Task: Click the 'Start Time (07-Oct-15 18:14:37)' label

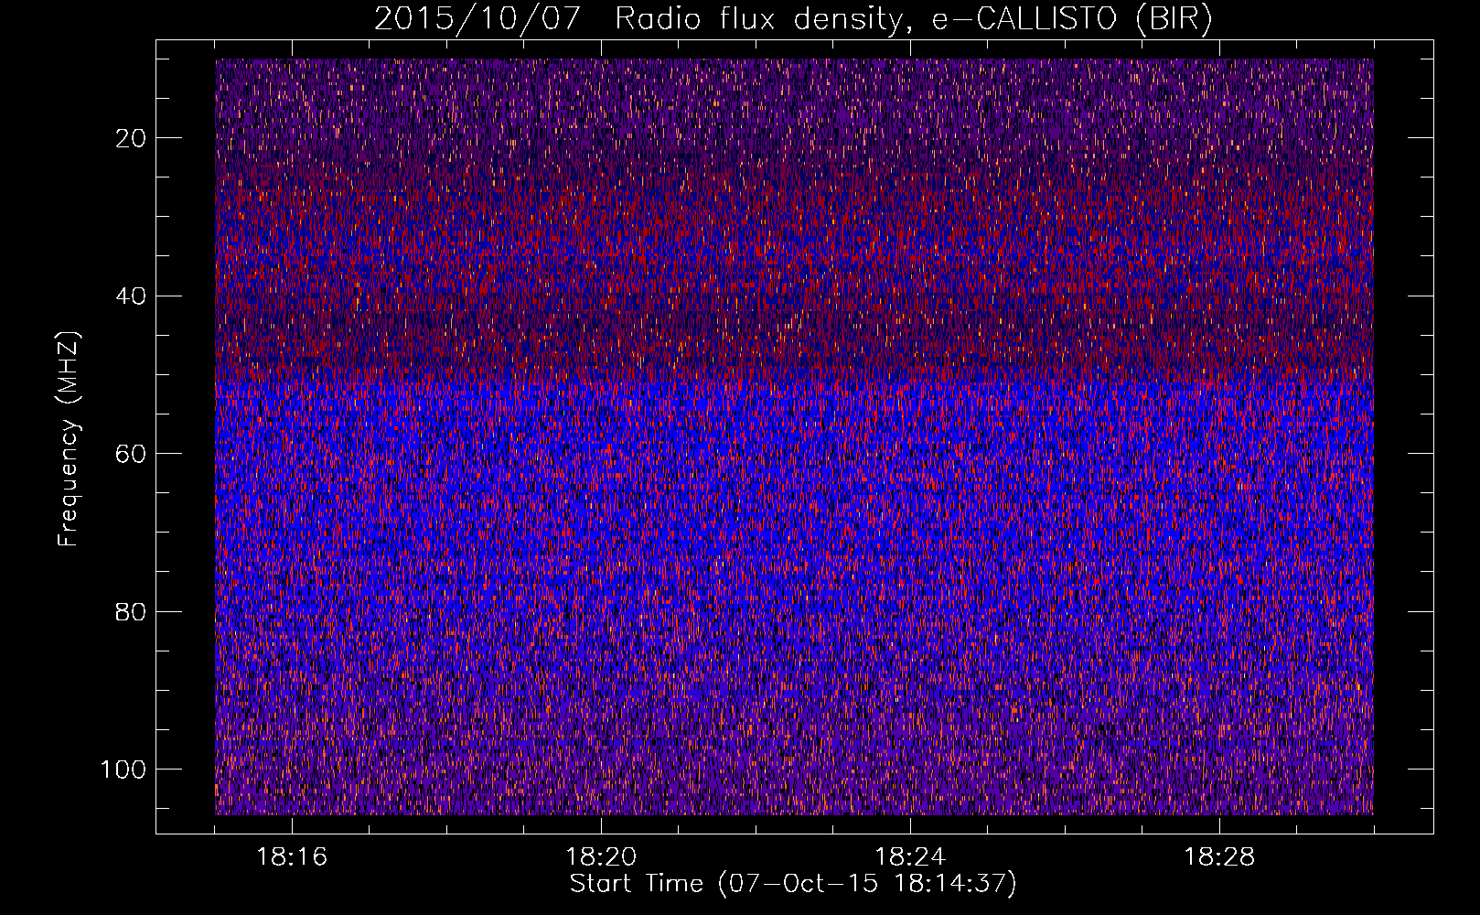Action: pos(793,884)
